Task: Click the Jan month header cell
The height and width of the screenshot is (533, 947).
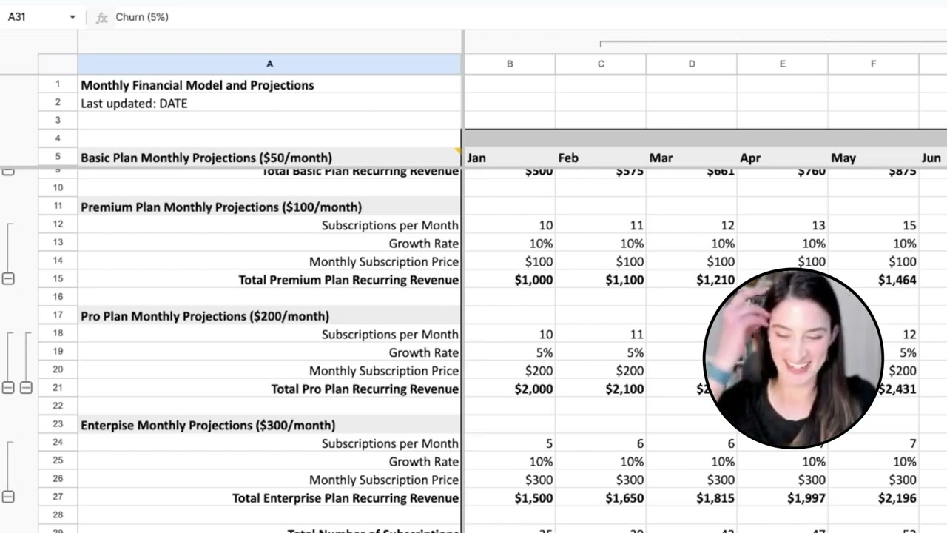Action: [510, 158]
